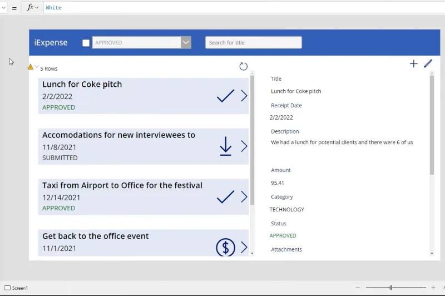
Task: Click the Title label in the details form
Action: [276, 78]
